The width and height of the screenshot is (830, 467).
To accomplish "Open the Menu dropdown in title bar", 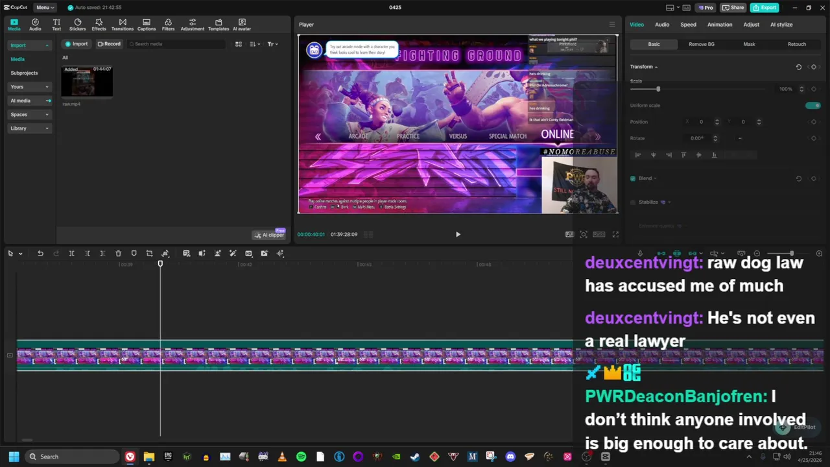I will click(45, 7).
